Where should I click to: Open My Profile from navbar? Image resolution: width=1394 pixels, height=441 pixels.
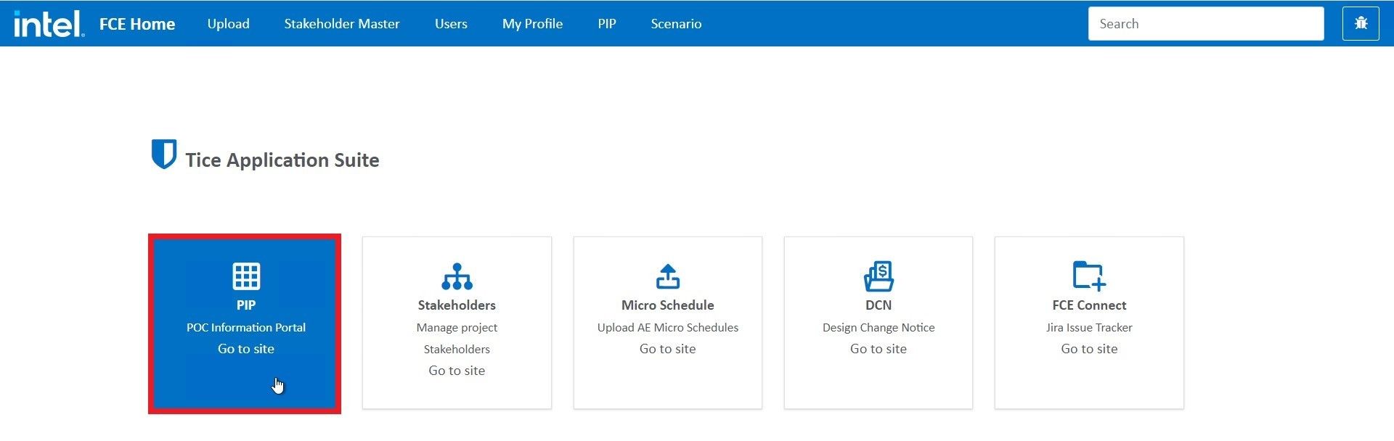pyautogui.click(x=532, y=24)
